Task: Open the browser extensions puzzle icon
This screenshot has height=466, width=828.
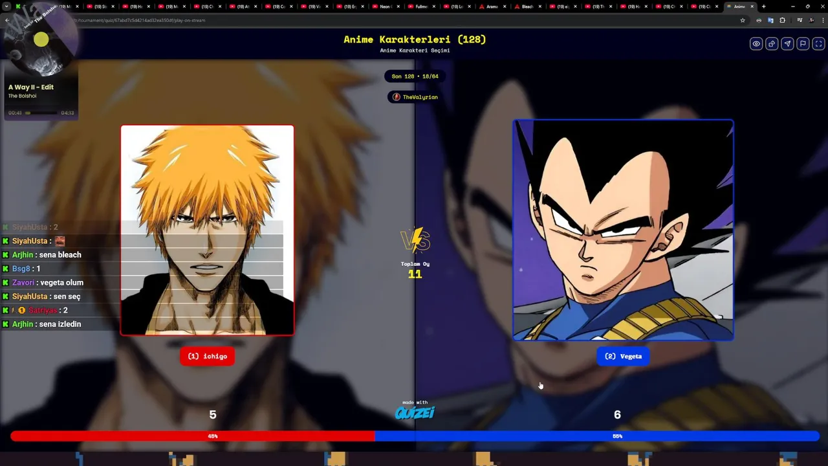Action: click(782, 20)
